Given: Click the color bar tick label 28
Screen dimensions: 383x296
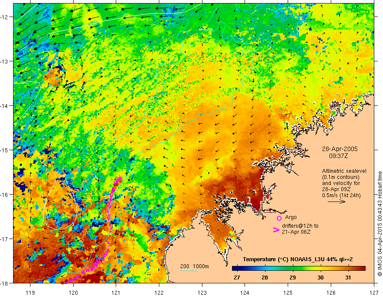Looking at the screenshot, I should pyautogui.click(x=265, y=277).
